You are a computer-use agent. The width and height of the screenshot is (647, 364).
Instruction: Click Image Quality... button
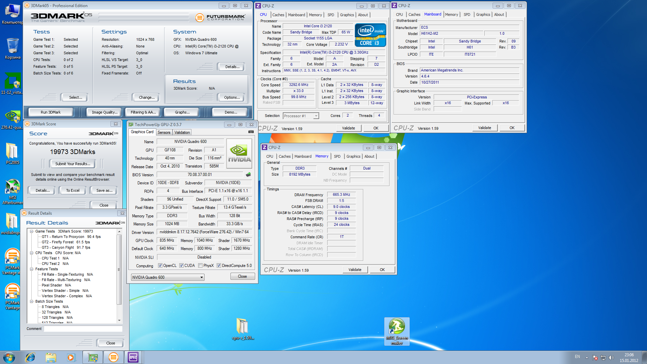coord(105,112)
